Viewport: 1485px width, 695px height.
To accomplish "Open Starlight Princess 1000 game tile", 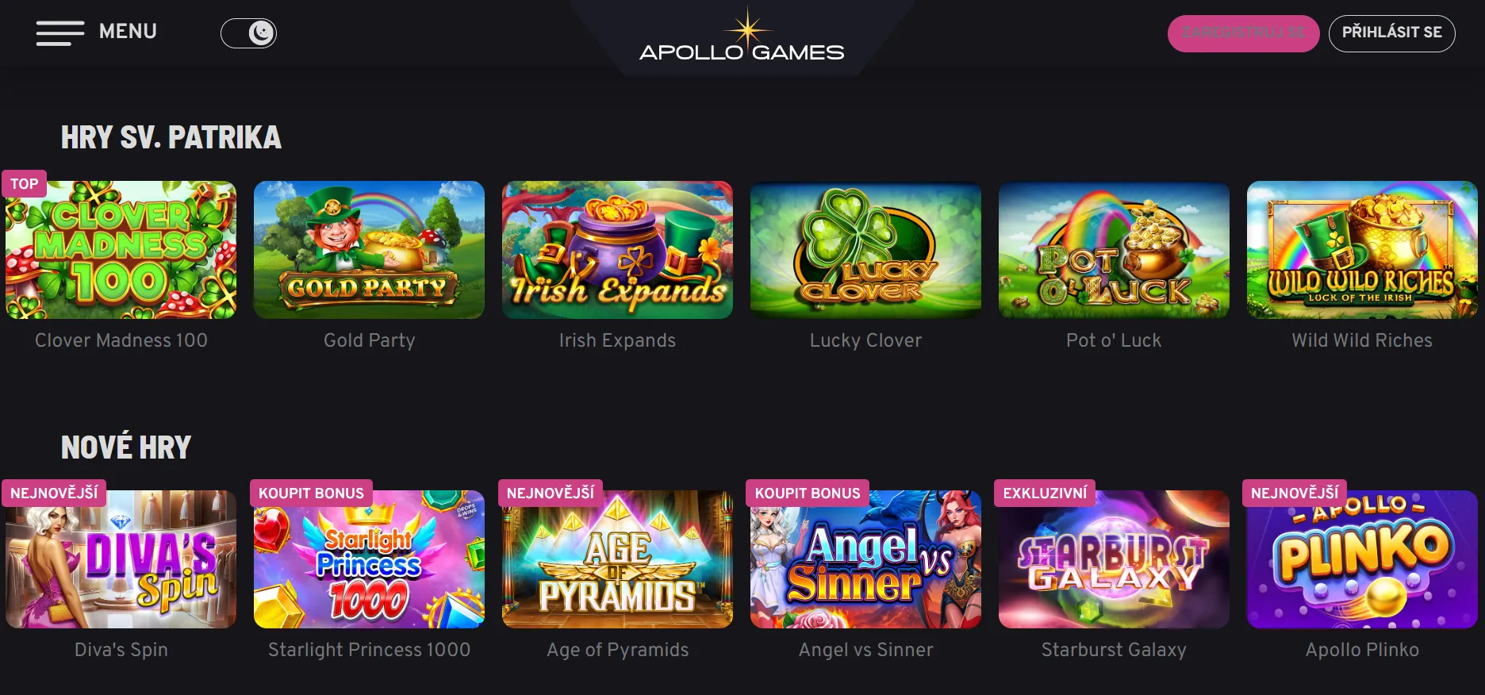I will click(x=369, y=559).
